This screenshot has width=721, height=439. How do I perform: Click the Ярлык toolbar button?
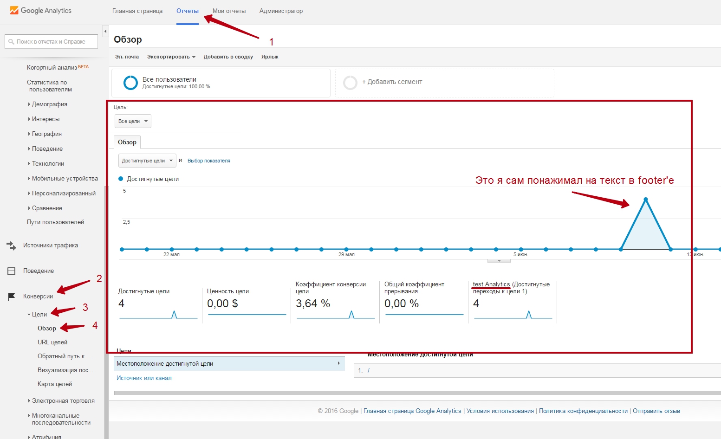pyautogui.click(x=270, y=57)
